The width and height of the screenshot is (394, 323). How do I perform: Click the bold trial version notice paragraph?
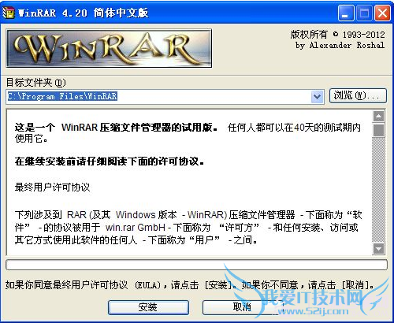[116, 128]
